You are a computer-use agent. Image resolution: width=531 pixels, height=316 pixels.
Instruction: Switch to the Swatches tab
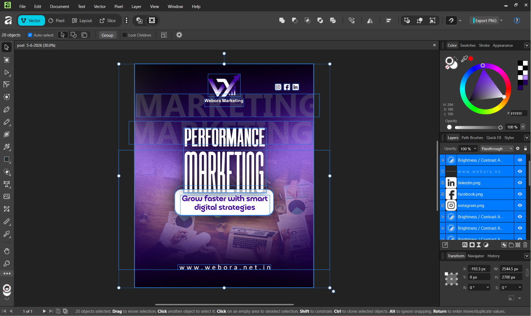pyautogui.click(x=468, y=45)
